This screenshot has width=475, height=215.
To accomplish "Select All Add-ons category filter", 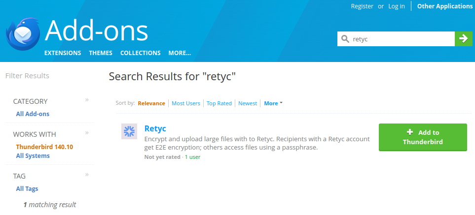I will (33, 114).
